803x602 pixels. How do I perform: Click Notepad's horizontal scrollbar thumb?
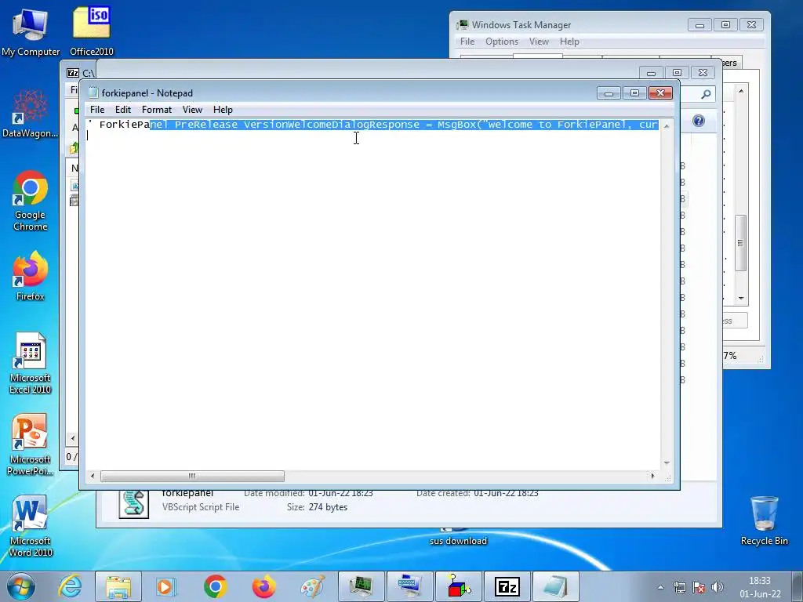[192, 476]
